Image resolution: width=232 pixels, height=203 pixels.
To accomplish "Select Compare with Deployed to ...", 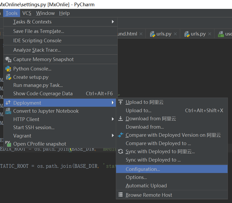I will pos(172,144).
